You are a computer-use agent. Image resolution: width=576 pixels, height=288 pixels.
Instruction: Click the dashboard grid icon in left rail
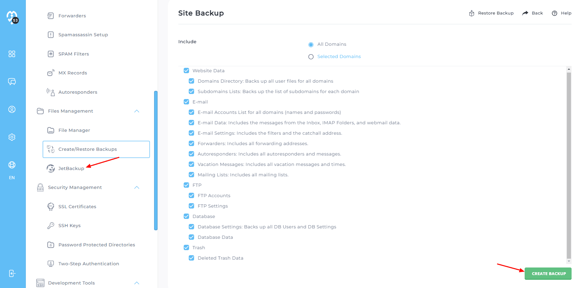click(x=12, y=54)
